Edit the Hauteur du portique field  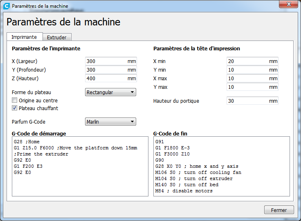252,101
